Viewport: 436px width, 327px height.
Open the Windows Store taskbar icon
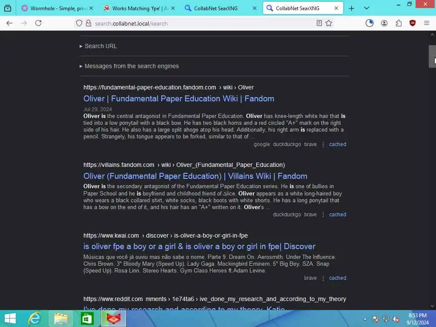[x=87, y=318]
